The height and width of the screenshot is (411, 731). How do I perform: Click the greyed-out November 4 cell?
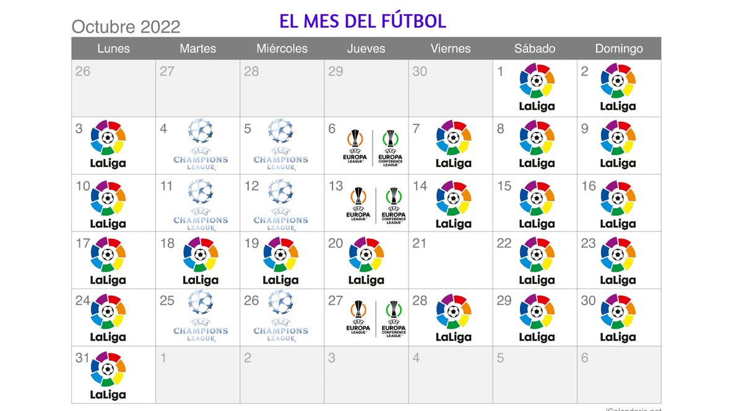(451, 375)
